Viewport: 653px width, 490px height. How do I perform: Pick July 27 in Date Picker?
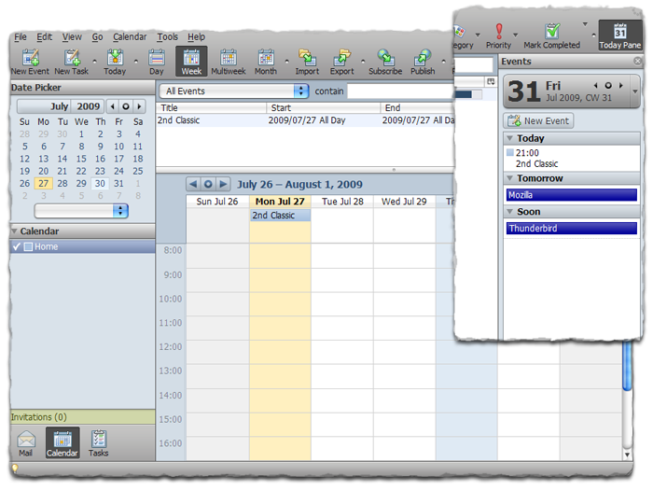click(43, 184)
